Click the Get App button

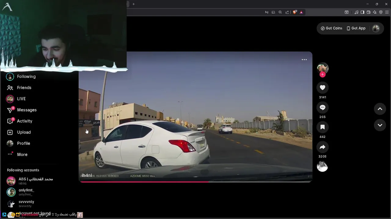(x=356, y=28)
